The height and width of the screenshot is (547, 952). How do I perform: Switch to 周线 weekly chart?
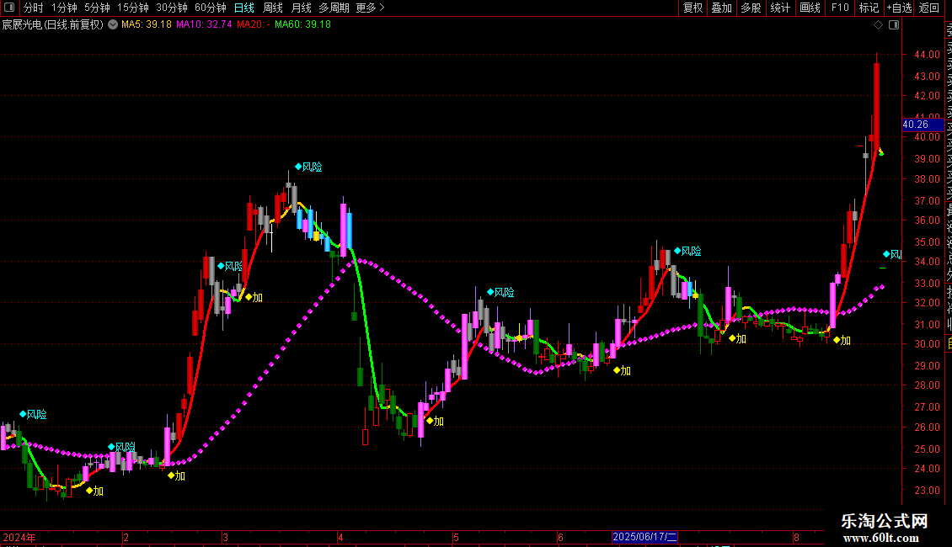(x=273, y=8)
